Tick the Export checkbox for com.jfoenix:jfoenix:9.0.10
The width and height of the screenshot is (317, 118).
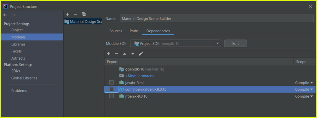point(112,89)
